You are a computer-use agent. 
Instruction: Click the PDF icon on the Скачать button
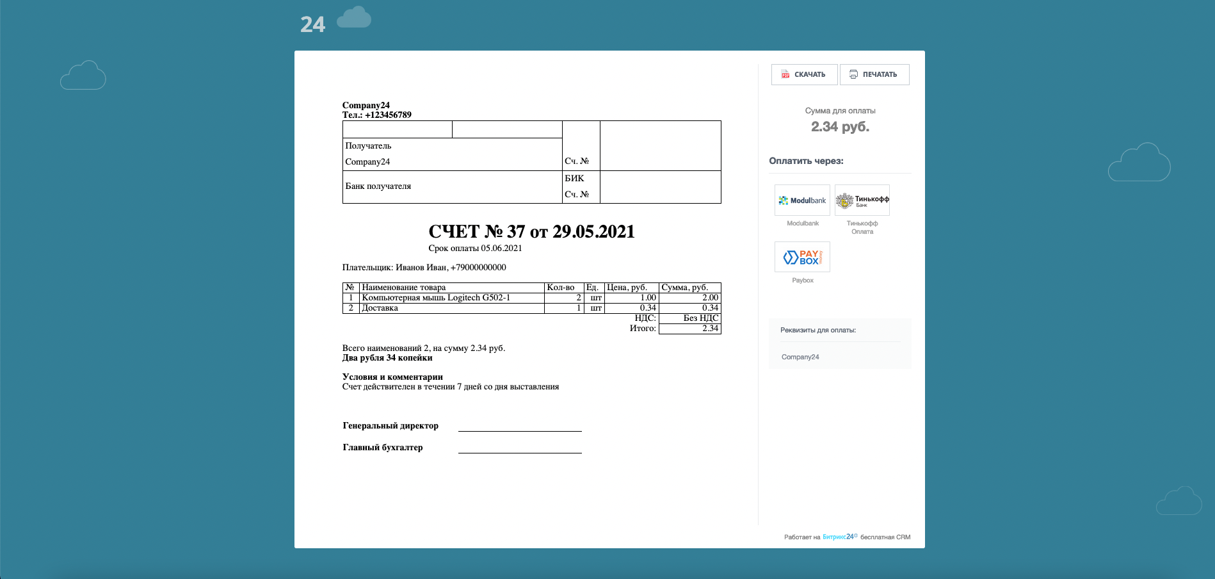tap(785, 75)
